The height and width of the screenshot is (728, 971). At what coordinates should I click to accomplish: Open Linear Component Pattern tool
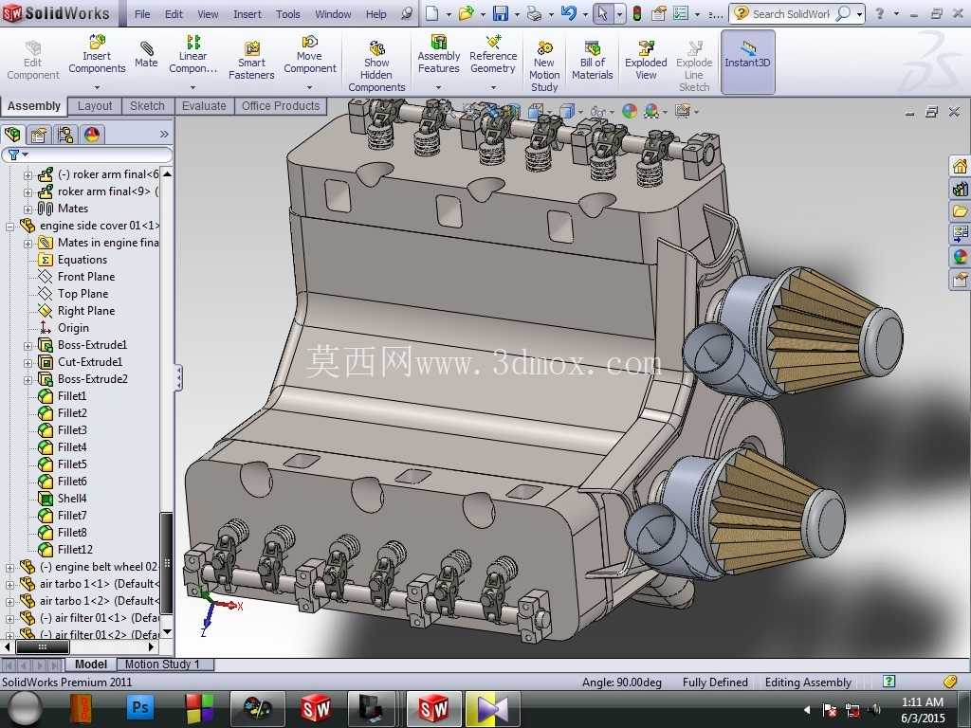point(192,54)
